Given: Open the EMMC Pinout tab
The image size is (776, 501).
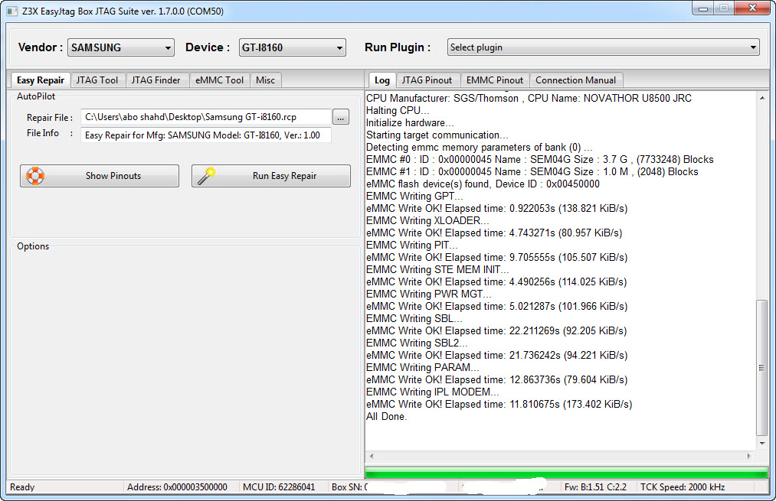Looking at the screenshot, I should [494, 80].
